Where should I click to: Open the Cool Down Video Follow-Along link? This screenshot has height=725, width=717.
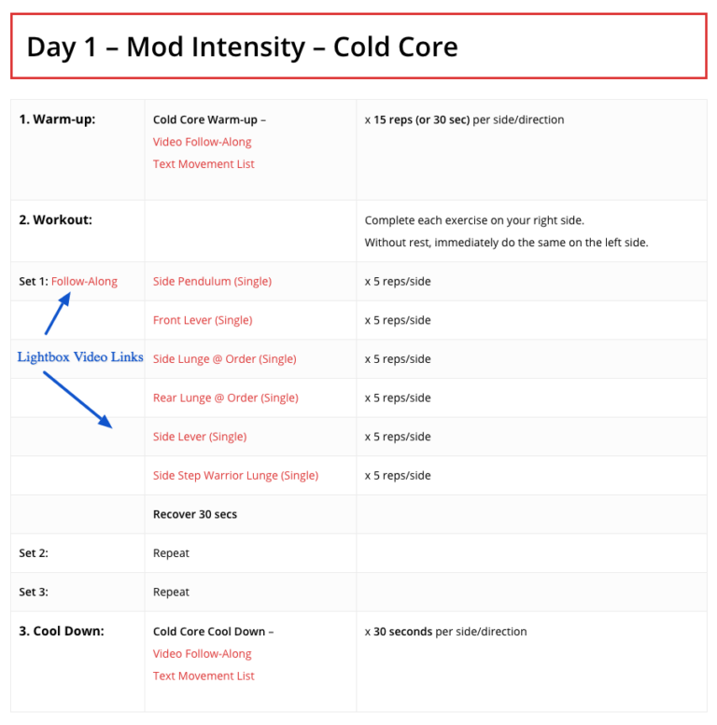pyautogui.click(x=202, y=653)
